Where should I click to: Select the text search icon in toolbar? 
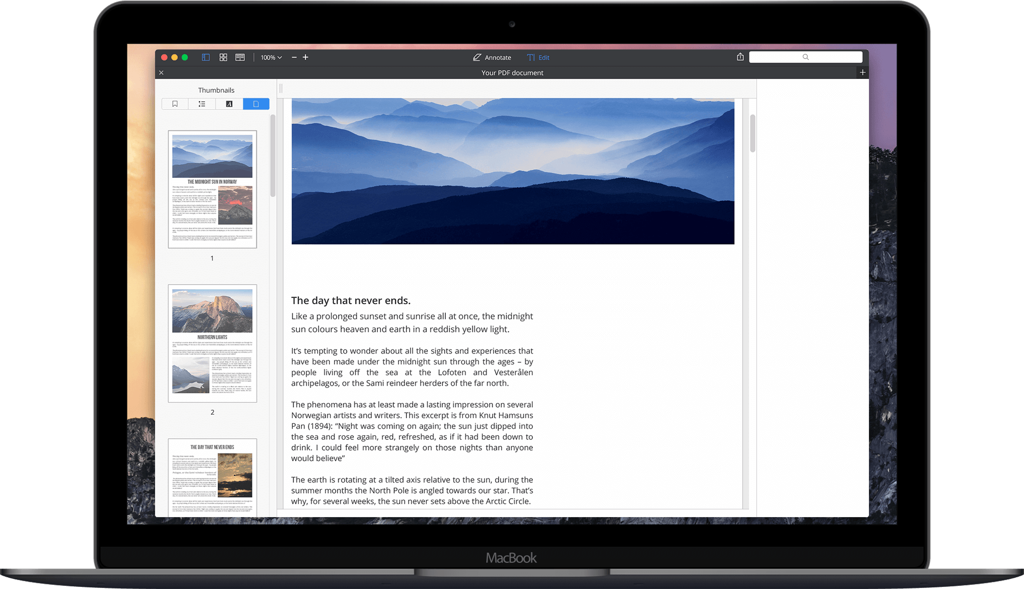804,57
